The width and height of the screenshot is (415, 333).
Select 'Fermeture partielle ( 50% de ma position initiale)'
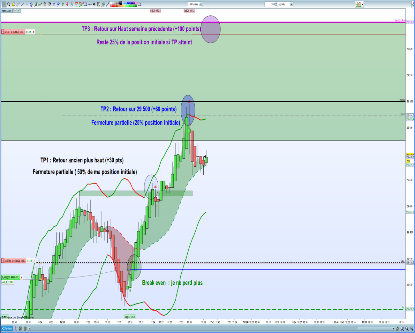[x=85, y=172]
